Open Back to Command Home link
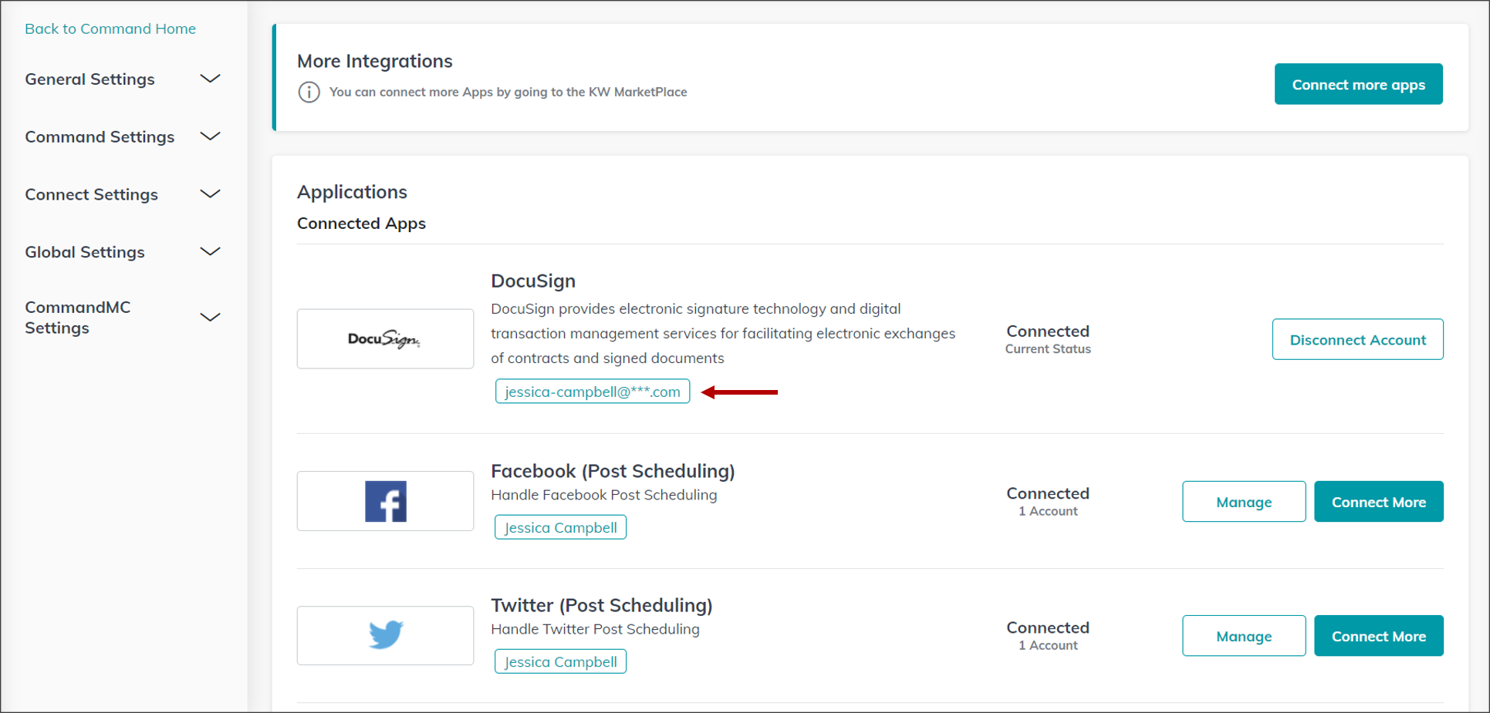The image size is (1490, 713). pos(110,29)
